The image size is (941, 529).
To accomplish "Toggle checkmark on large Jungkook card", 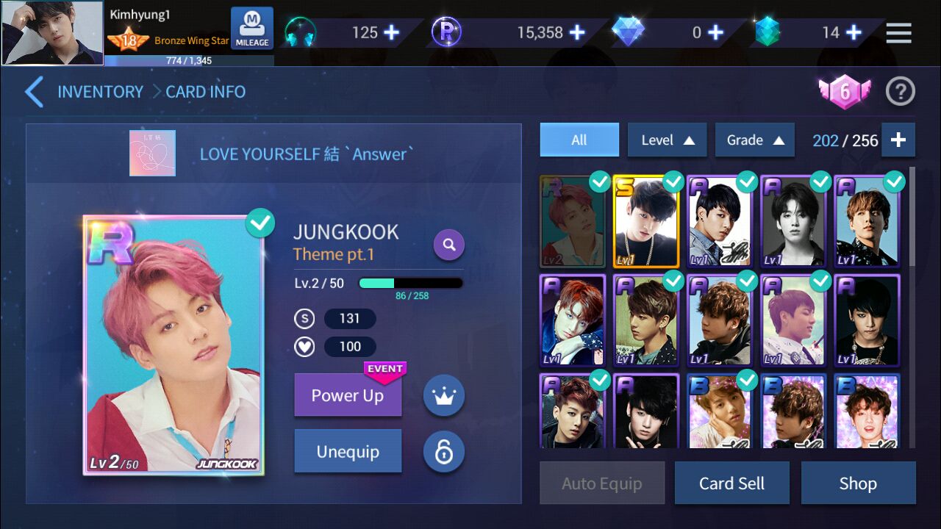I will 260,223.
